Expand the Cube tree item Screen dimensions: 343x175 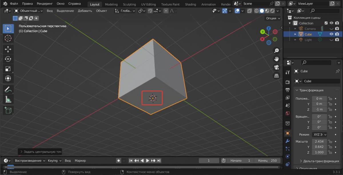tap(295, 34)
